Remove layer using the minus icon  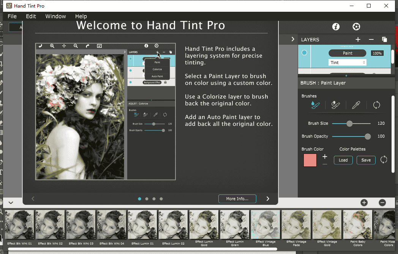pos(371,39)
